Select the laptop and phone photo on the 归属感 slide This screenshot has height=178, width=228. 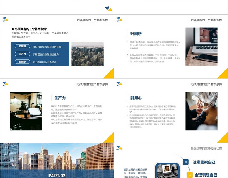pos(201,47)
